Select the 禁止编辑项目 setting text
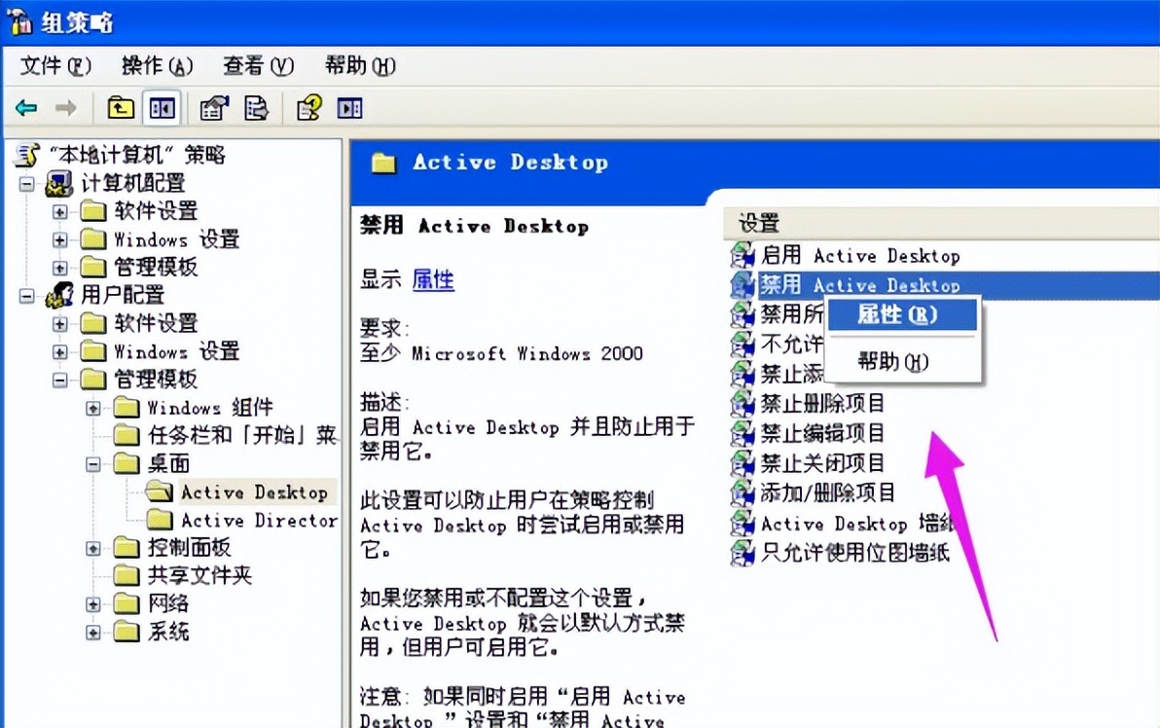The image size is (1160, 728). tap(822, 433)
